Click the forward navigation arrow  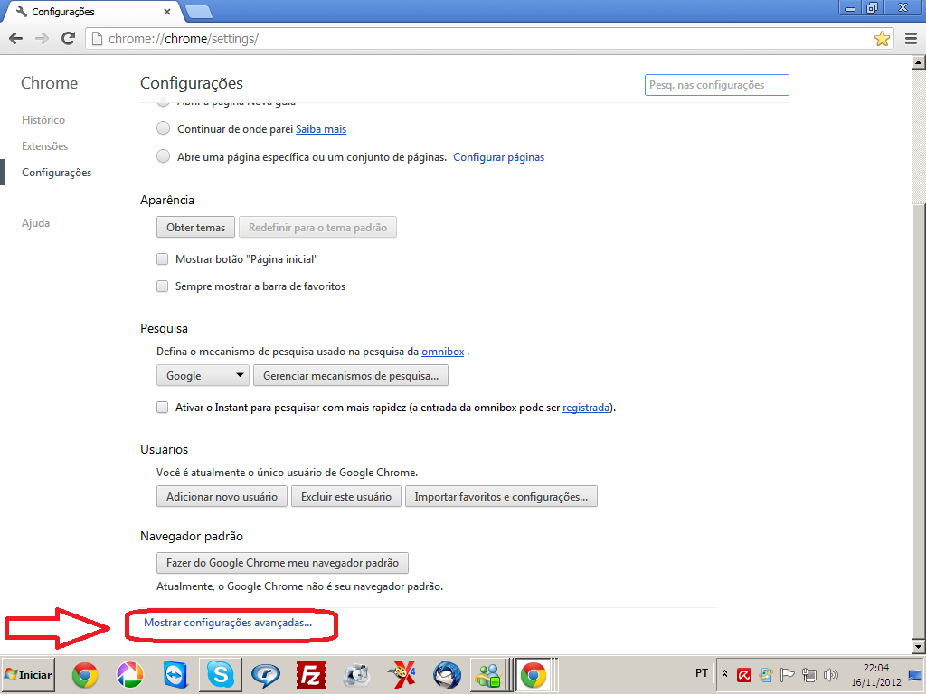[42, 39]
